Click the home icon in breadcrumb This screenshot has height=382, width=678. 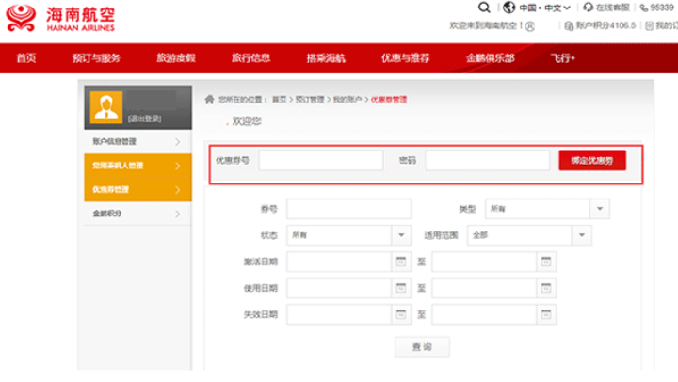(209, 99)
